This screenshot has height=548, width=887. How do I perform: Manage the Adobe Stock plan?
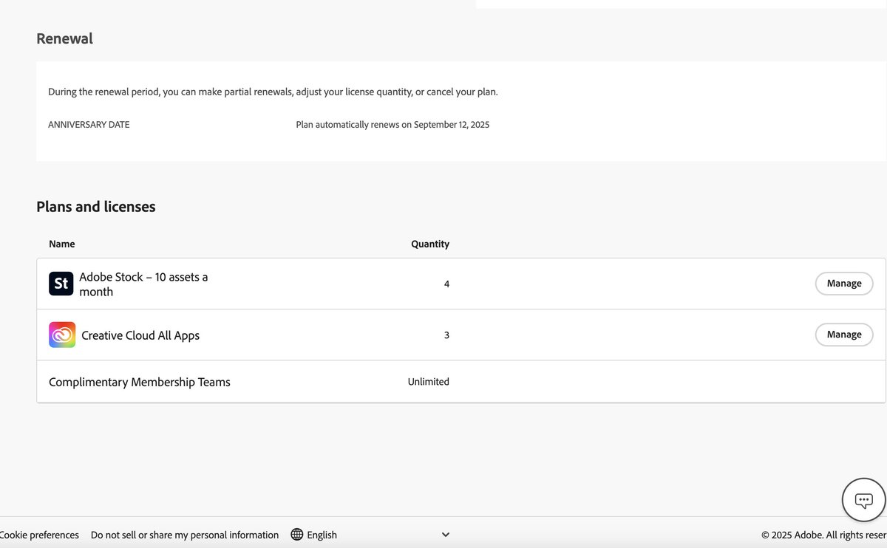pos(844,284)
